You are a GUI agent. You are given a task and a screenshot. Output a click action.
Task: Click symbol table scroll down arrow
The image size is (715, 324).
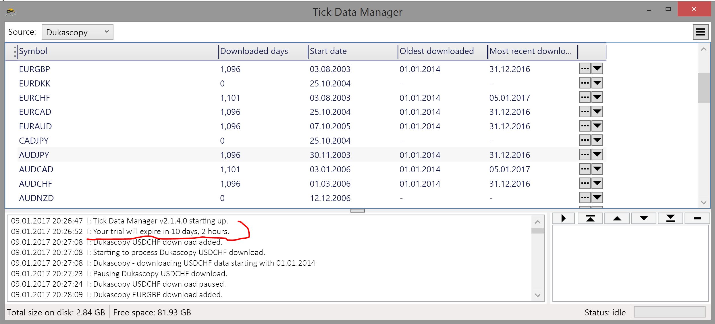coord(704,202)
